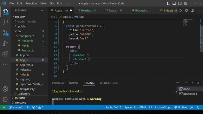Toggle the primary side bar layout
This screenshot has height=114, width=203.
[x=168, y=3]
